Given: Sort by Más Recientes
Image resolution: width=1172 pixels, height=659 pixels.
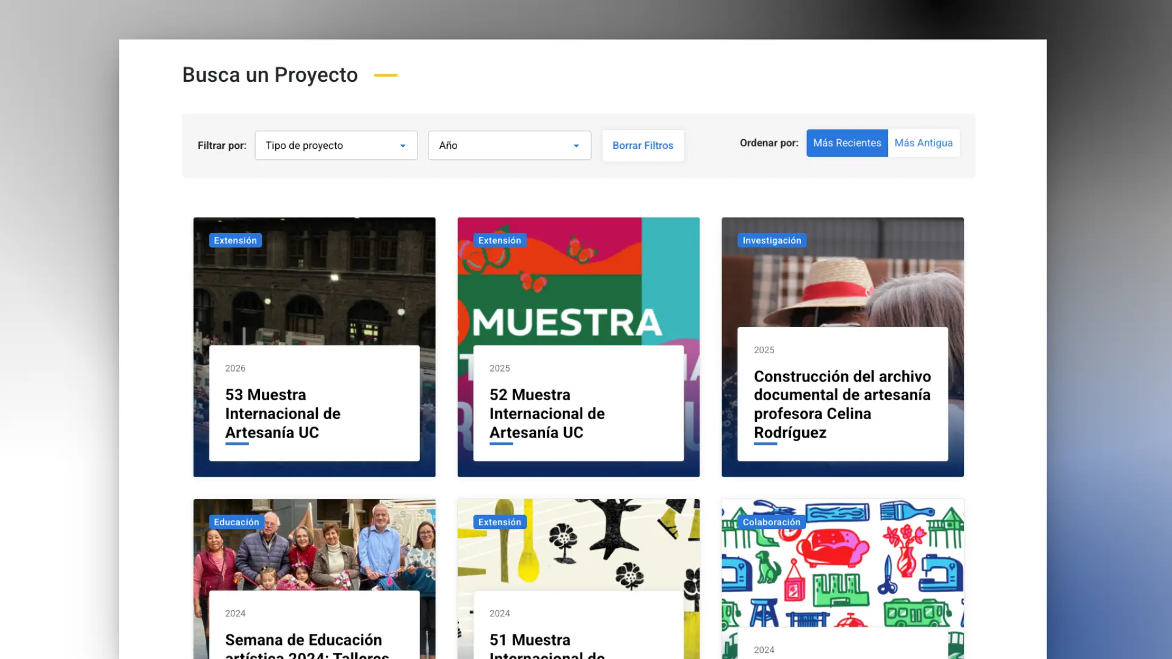Looking at the screenshot, I should click(x=847, y=143).
